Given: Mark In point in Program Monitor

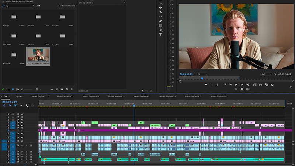Looking at the screenshot, I should [x=212, y=85].
